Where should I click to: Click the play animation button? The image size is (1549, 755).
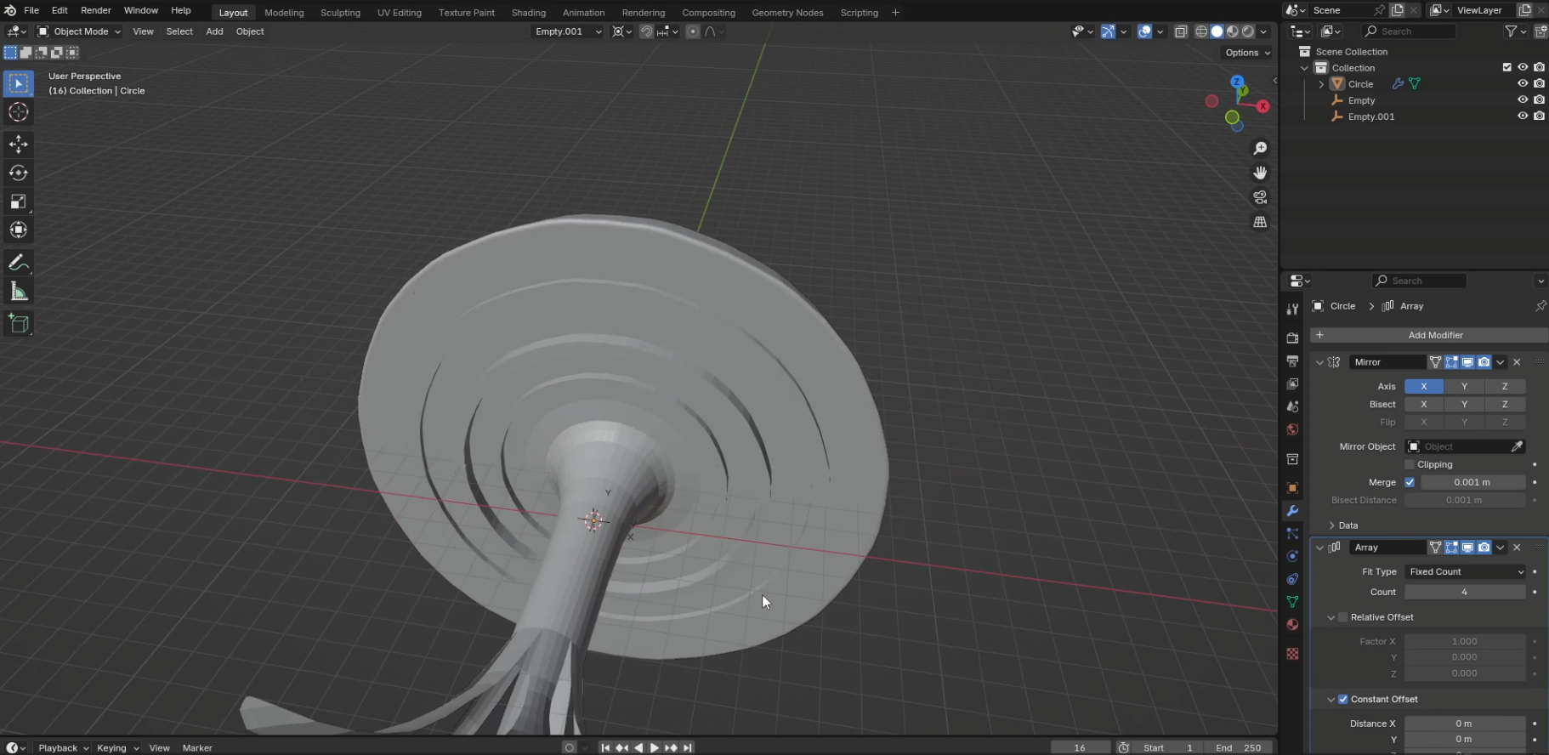point(654,748)
